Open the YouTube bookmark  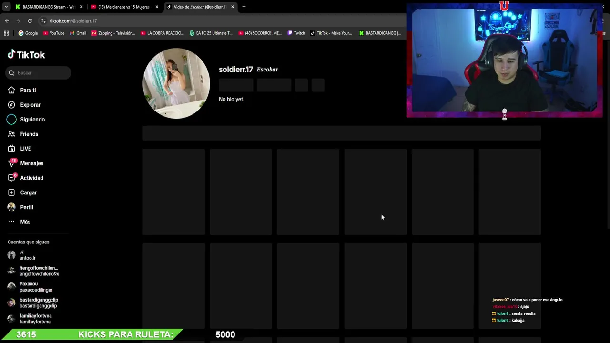tap(53, 33)
